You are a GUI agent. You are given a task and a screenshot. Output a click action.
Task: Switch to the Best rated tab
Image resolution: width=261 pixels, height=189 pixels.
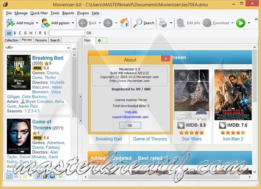pos(150,158)
